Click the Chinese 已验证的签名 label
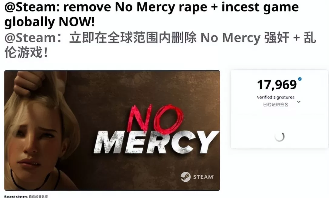 coord(275,104)
